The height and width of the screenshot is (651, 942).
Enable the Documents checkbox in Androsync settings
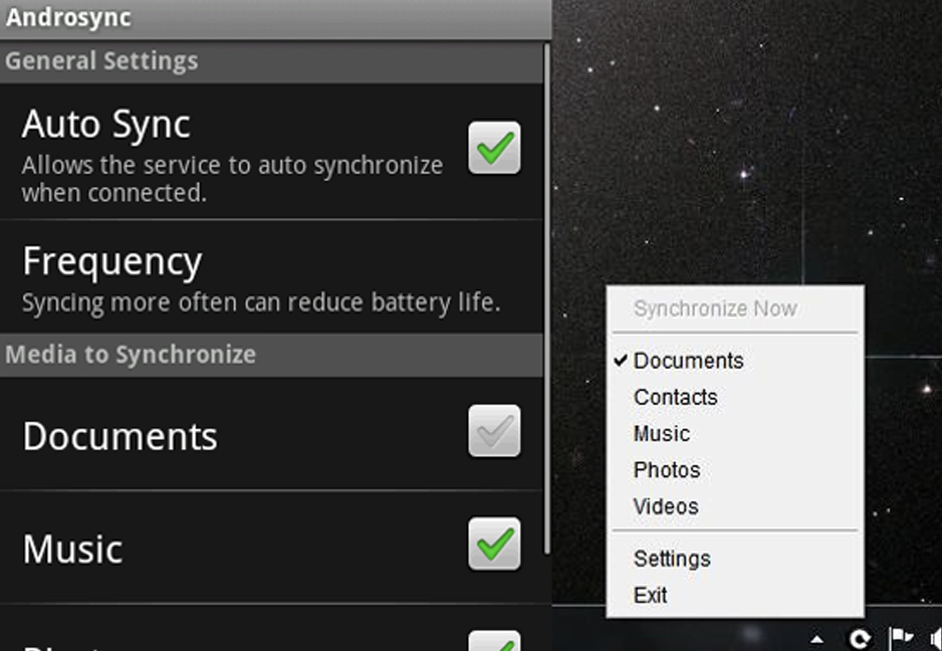494,431
